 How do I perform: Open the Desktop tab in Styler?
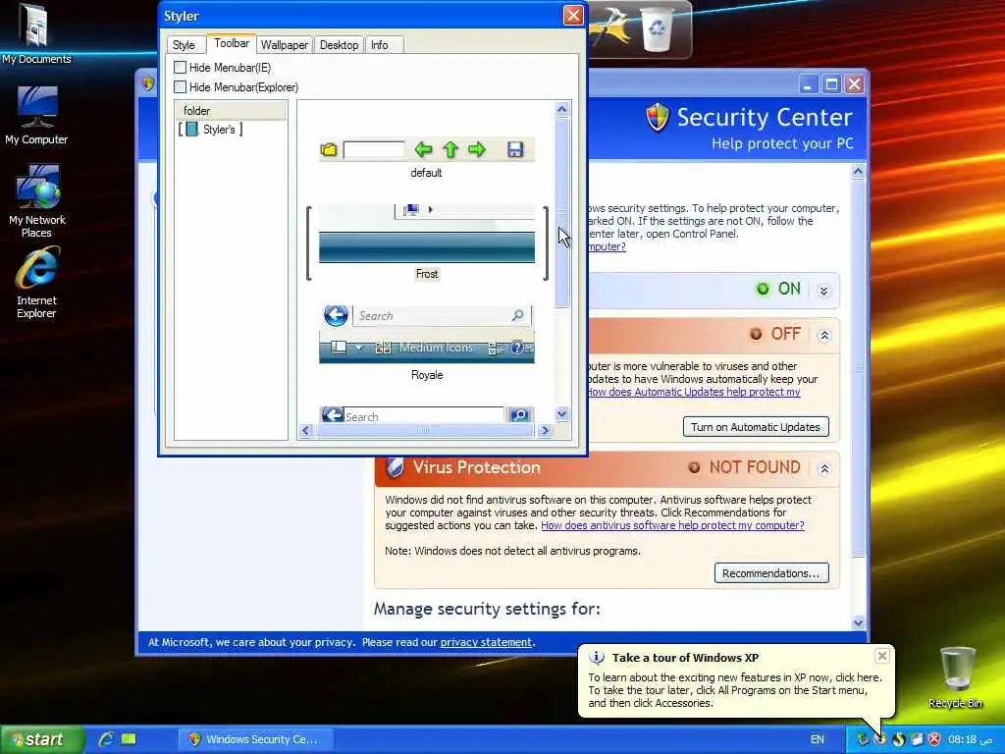pyautogui.click(x=339, y=45)
